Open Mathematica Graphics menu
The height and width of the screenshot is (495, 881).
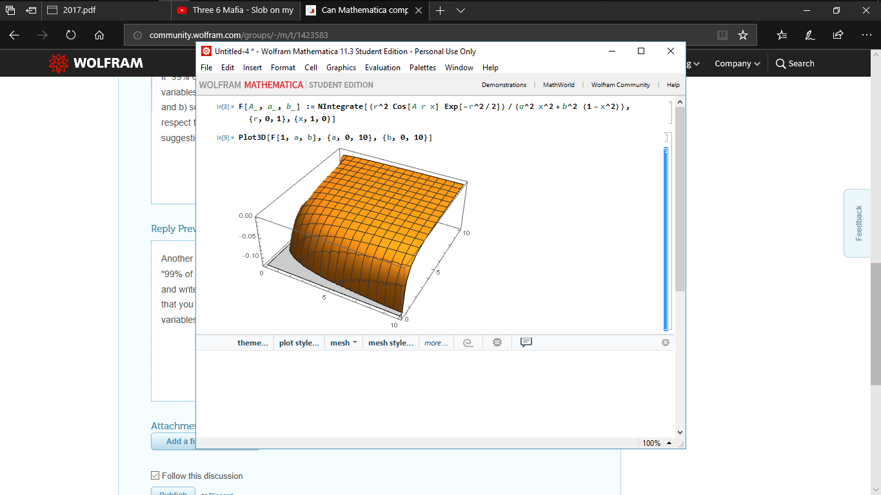[341, 68]
